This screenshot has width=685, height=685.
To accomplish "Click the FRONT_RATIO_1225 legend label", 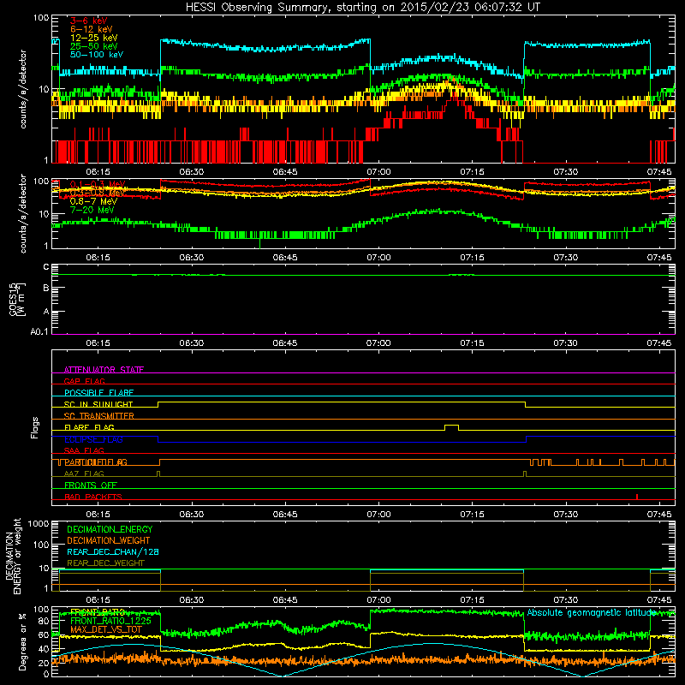I will coord(110,621).
